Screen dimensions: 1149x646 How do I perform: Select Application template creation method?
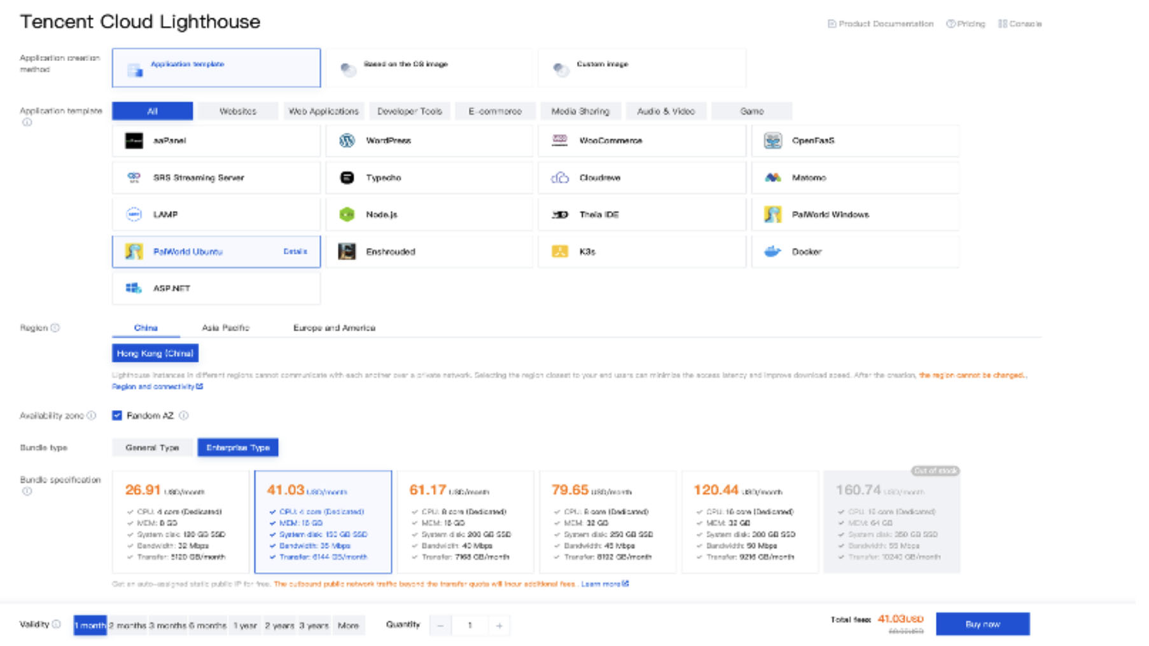(x=216, y=67)
